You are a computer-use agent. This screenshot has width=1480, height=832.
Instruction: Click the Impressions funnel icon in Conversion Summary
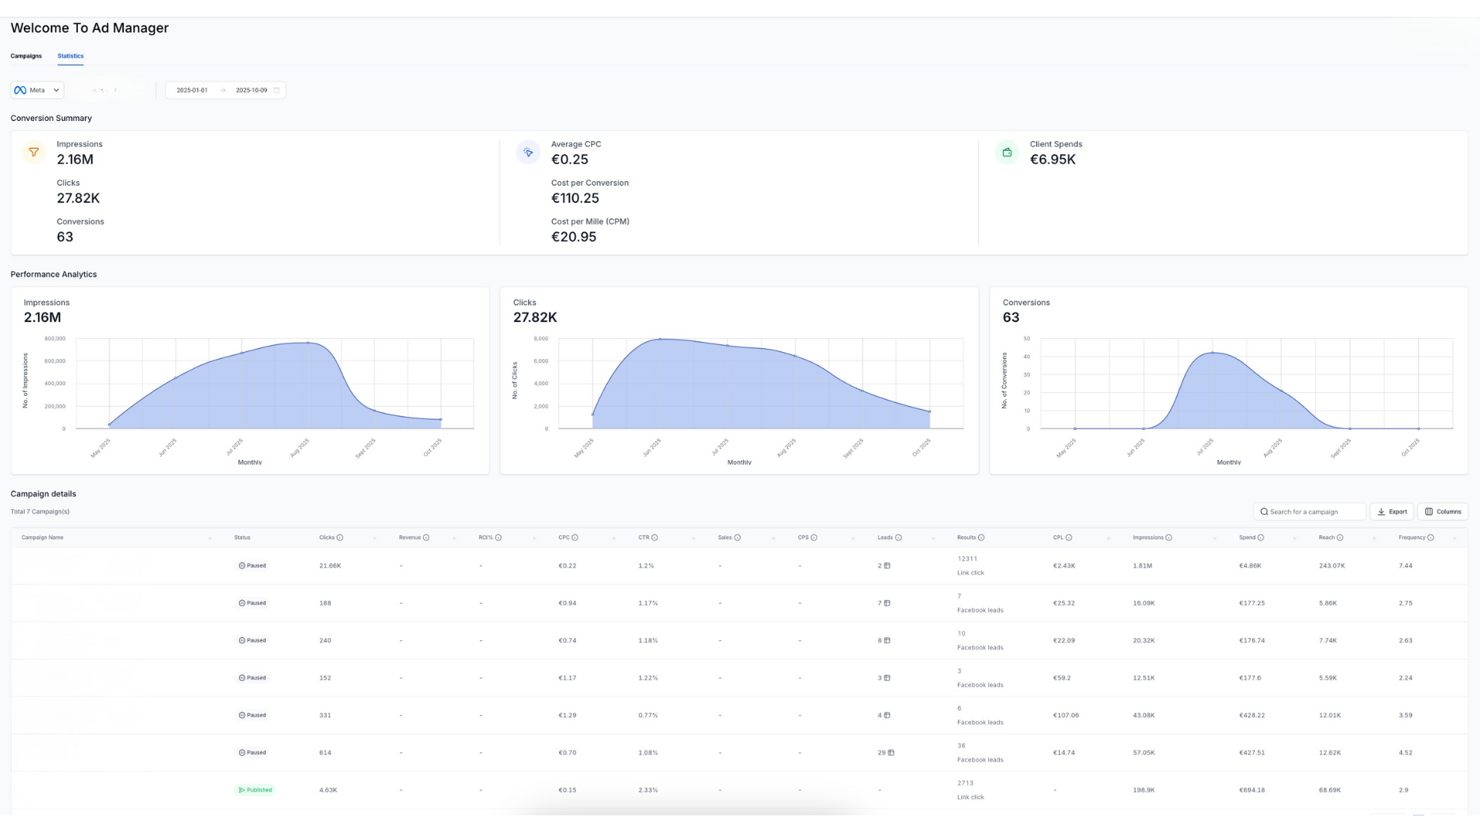point(33,152)
